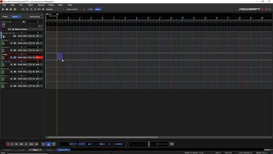Solo track 2
273x154 pixels.
click(25, 43)
